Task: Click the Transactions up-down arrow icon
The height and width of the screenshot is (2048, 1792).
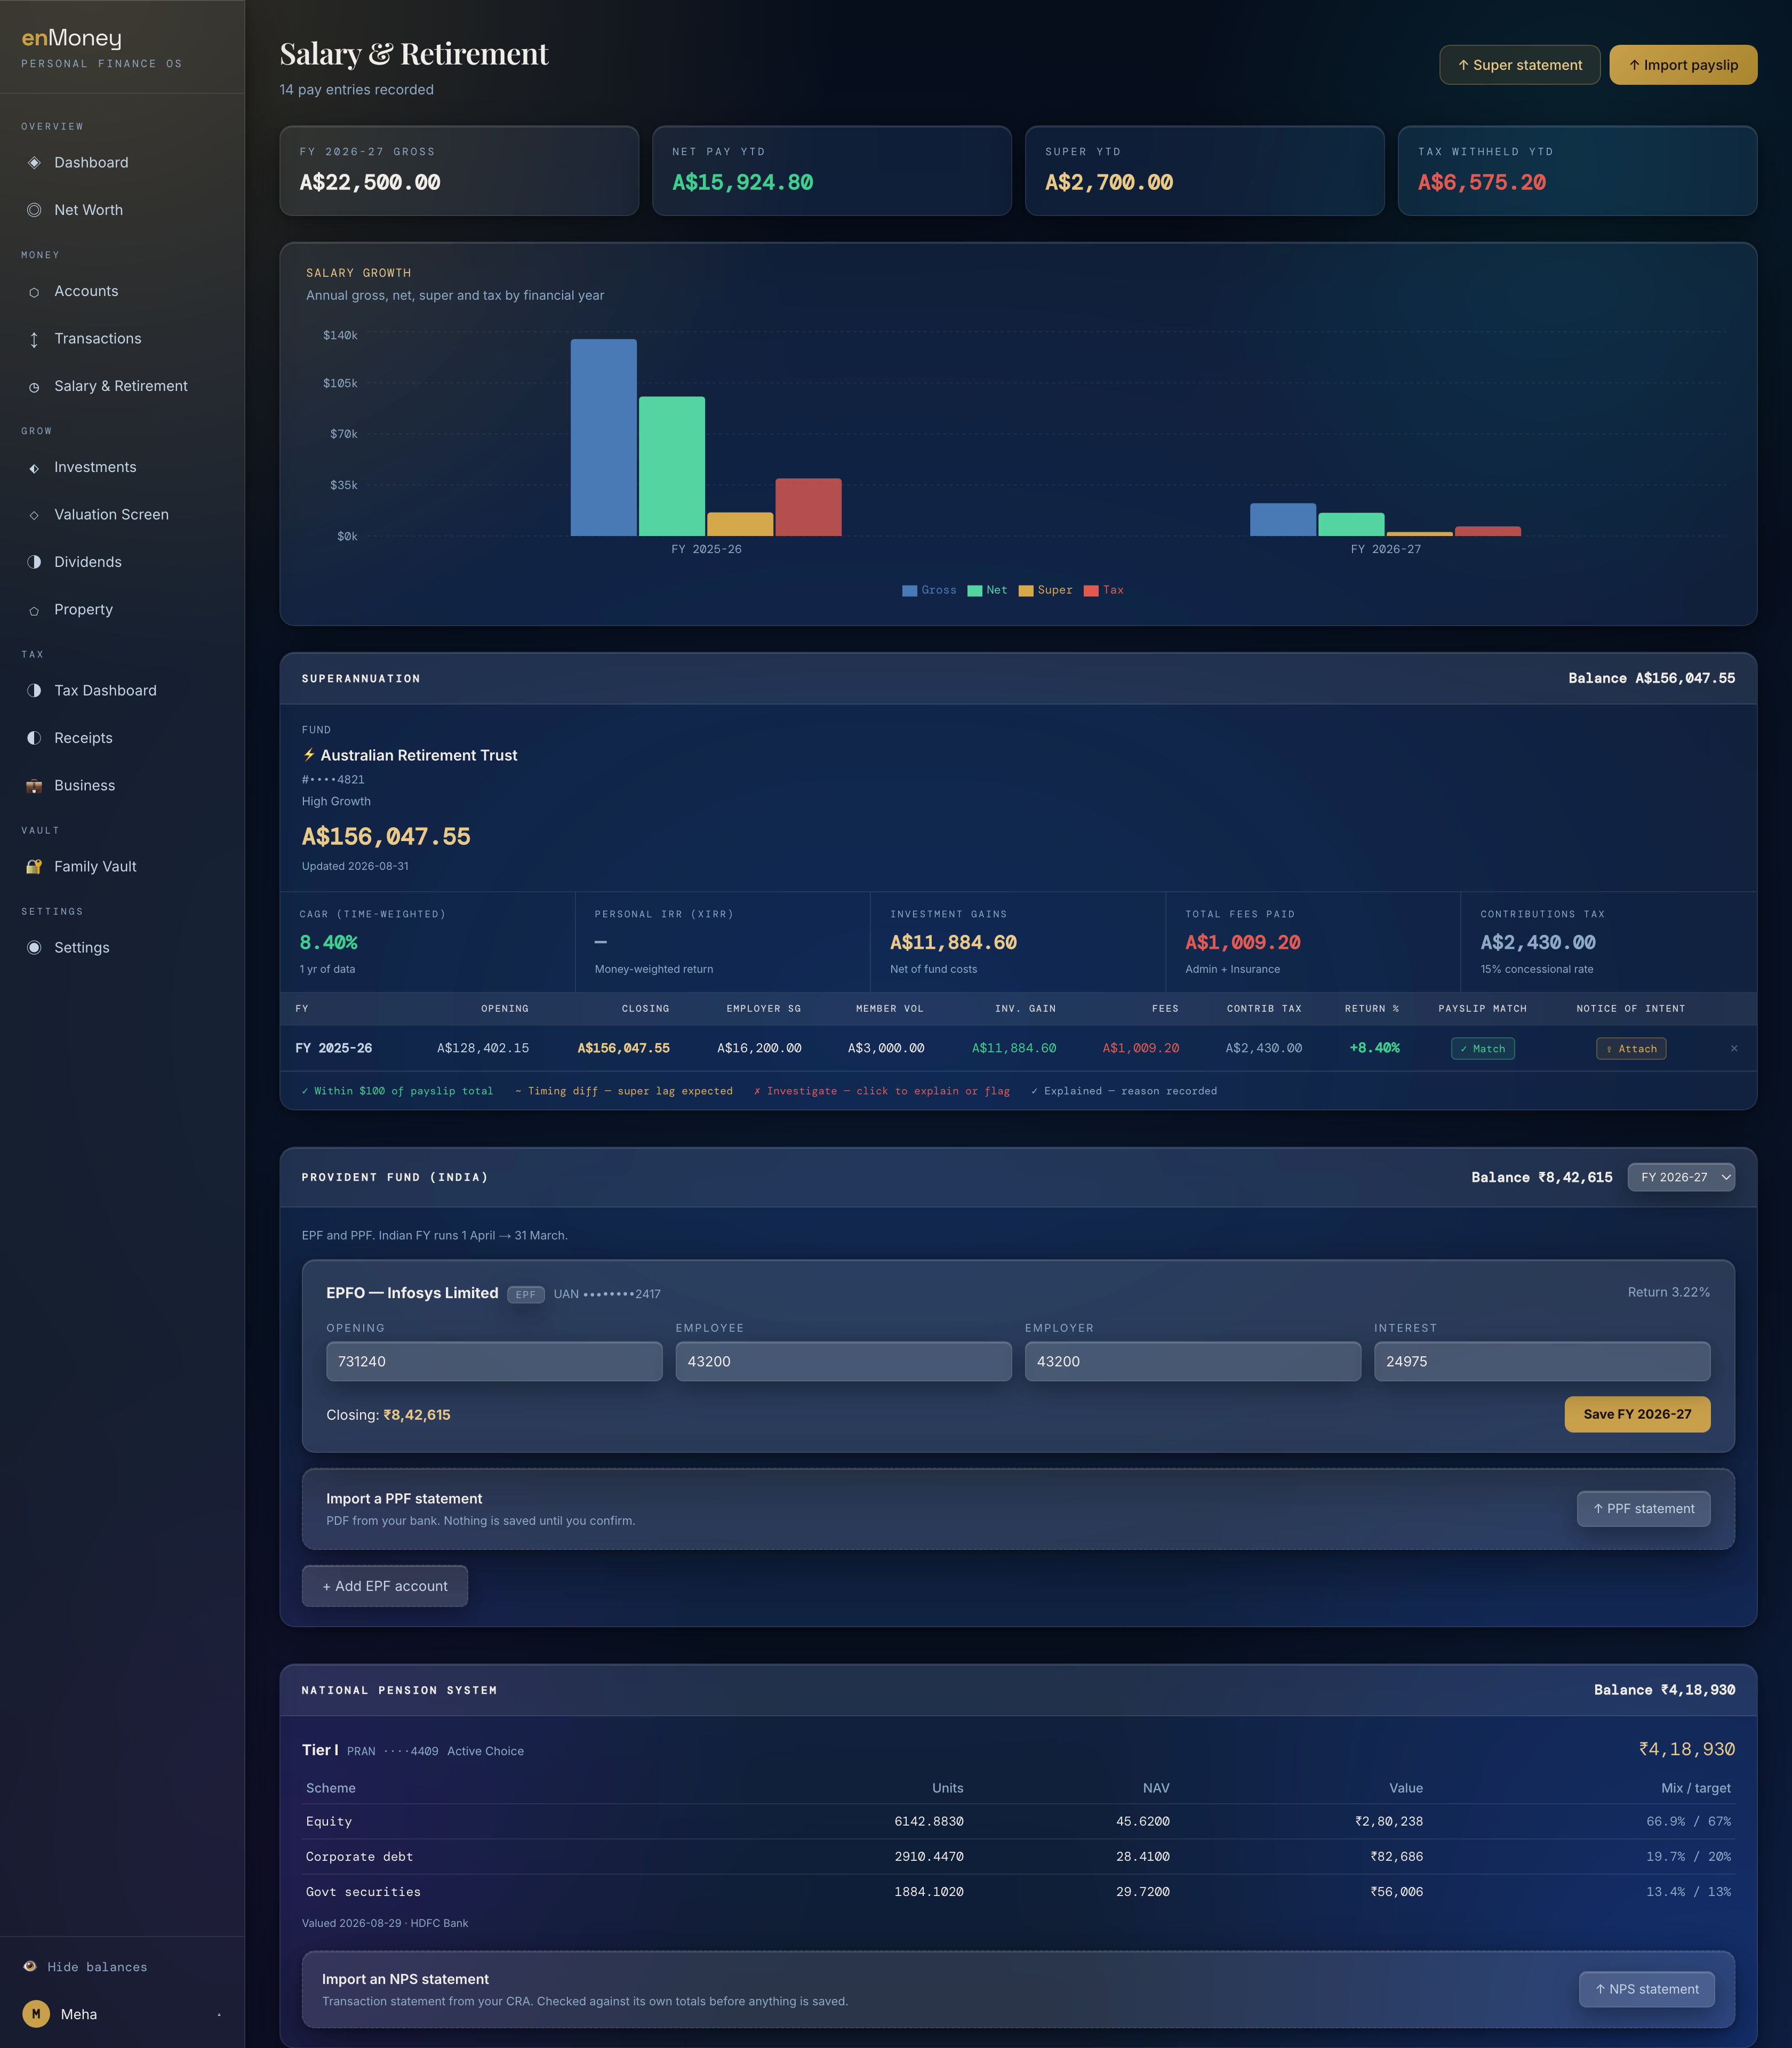Action: [34, 339]
